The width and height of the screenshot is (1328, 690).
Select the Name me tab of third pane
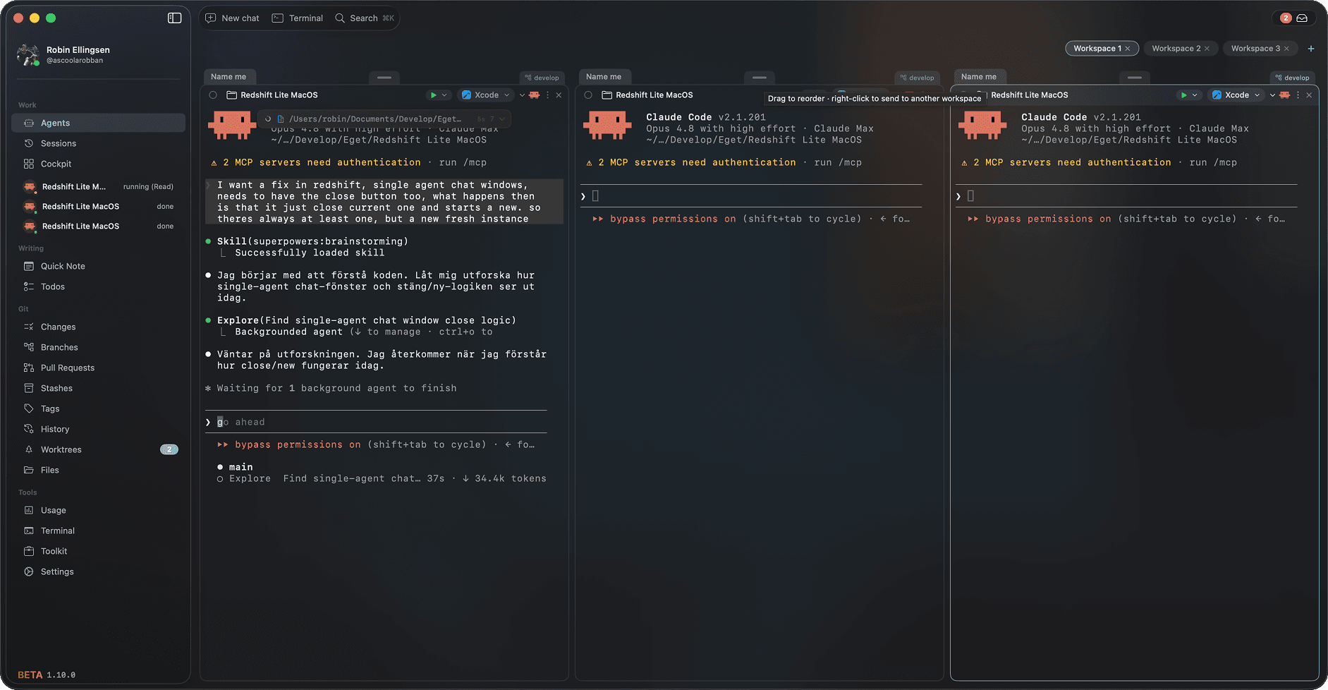(x=979, y=77)
